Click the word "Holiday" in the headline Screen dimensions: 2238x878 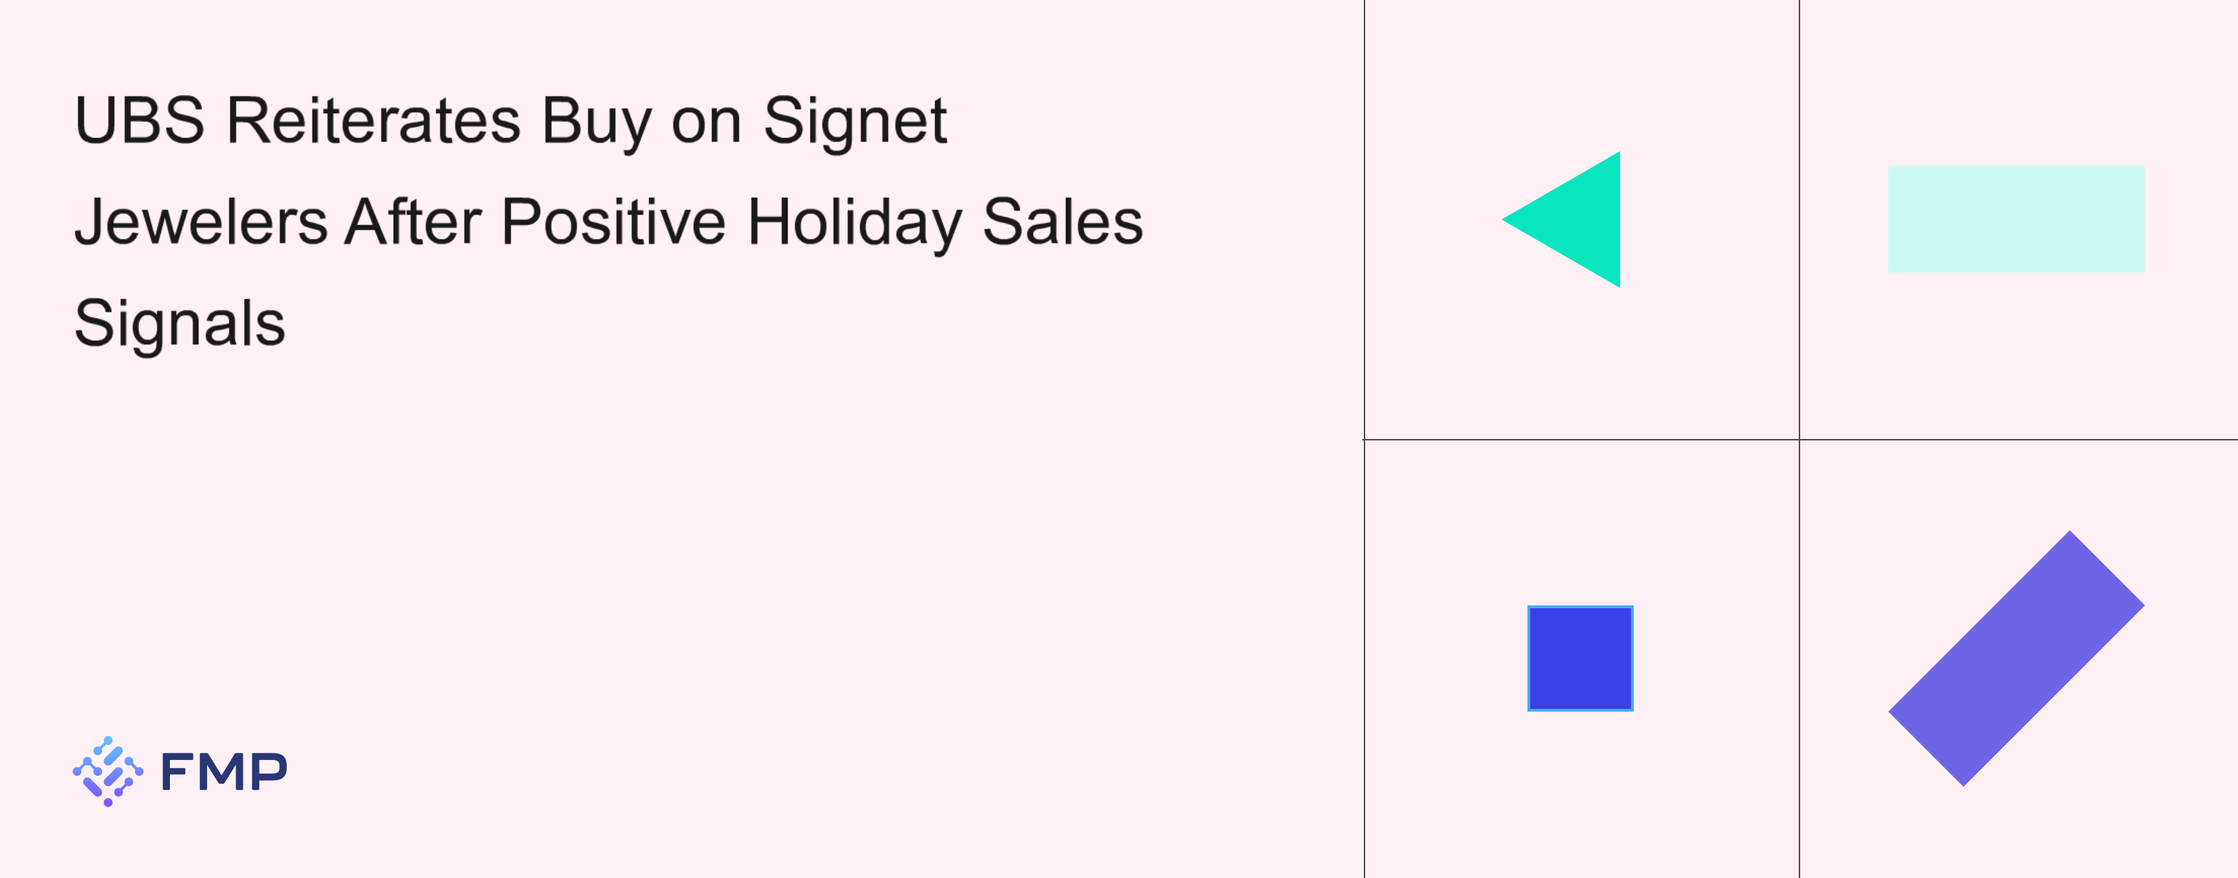point(854,222)
